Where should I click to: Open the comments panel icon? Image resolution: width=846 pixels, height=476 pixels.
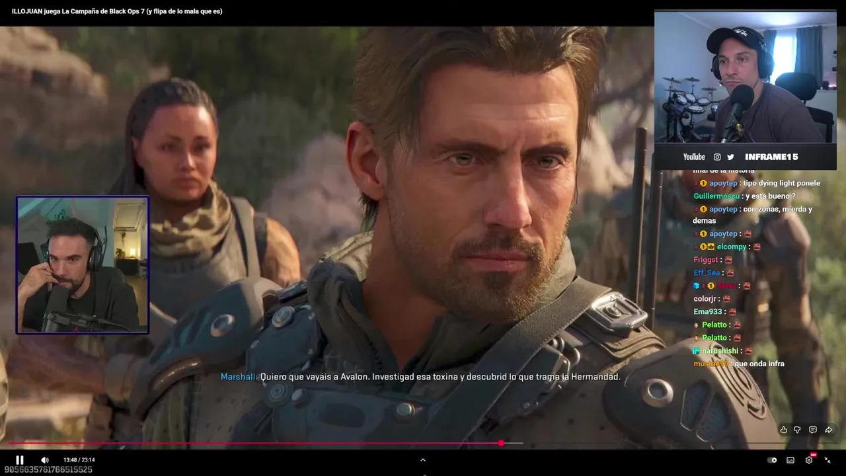tap(813, 430)
